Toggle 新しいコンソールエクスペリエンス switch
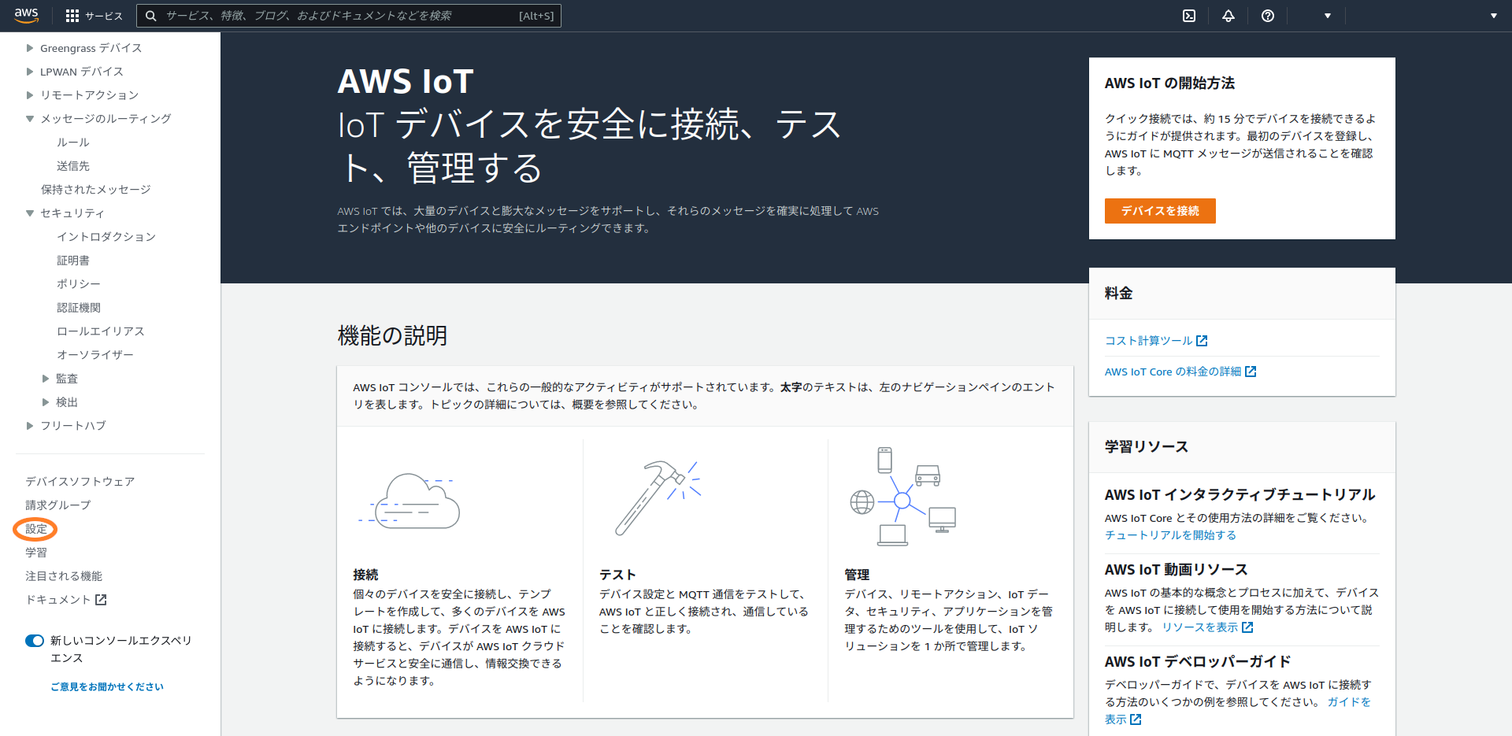This screenshot has height=736, width=1512. 35,641
